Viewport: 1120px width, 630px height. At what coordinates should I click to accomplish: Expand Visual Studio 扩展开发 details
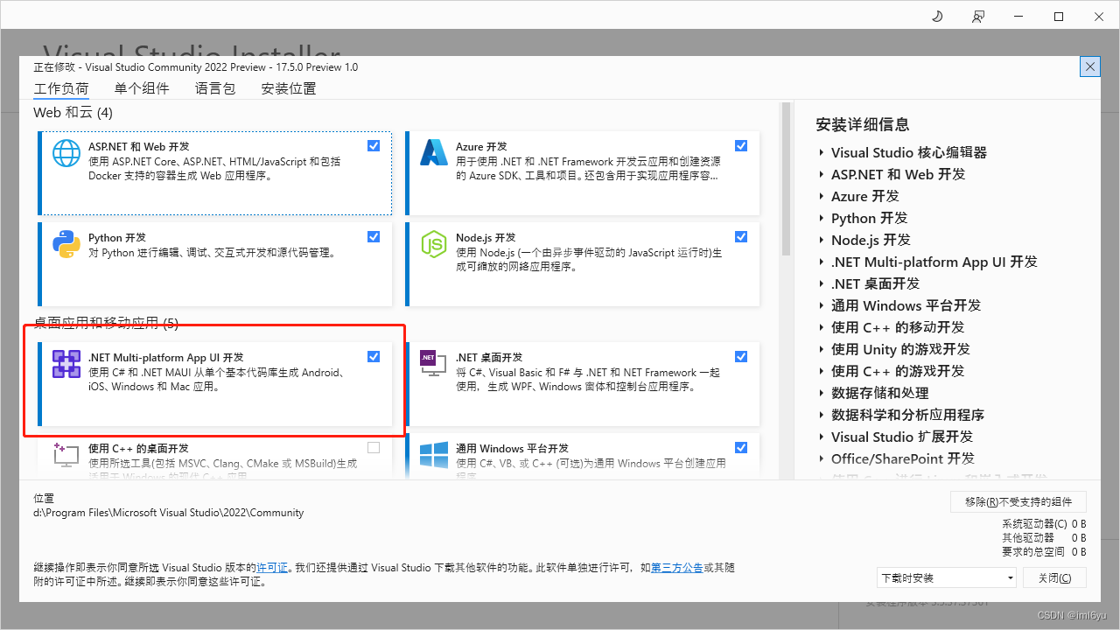[x=822, y=437]
